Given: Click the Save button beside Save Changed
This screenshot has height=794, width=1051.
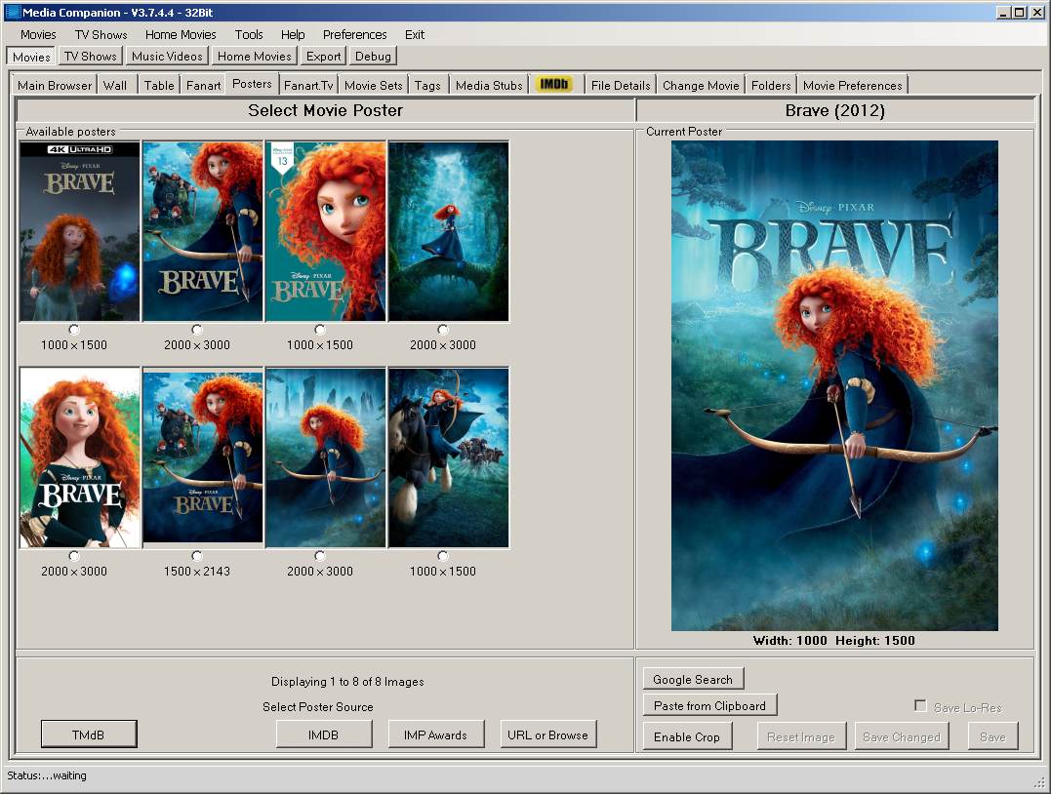Looking at the screenshot, I should (x=992, y=736).
